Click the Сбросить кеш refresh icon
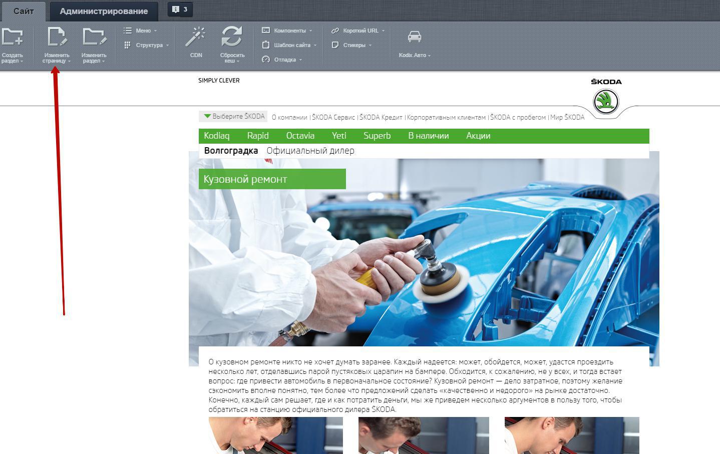The image size is (720, 454). point(232,37)
